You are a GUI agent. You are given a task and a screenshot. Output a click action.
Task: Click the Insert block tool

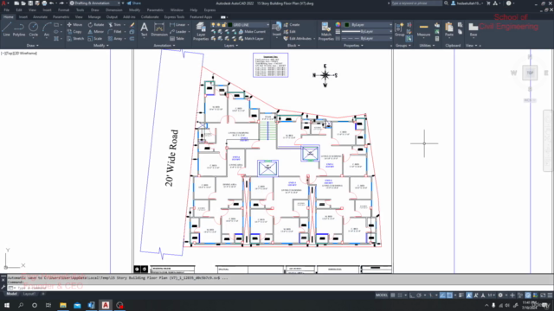(277, 29)
